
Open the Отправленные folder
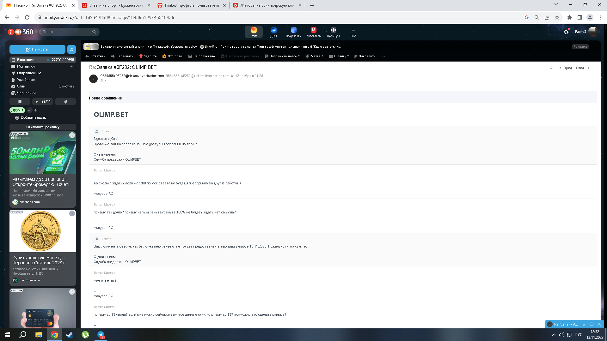29,73
